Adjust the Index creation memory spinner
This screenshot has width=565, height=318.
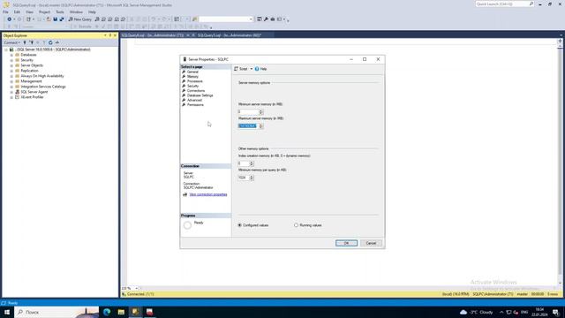[x=252, y=163]
